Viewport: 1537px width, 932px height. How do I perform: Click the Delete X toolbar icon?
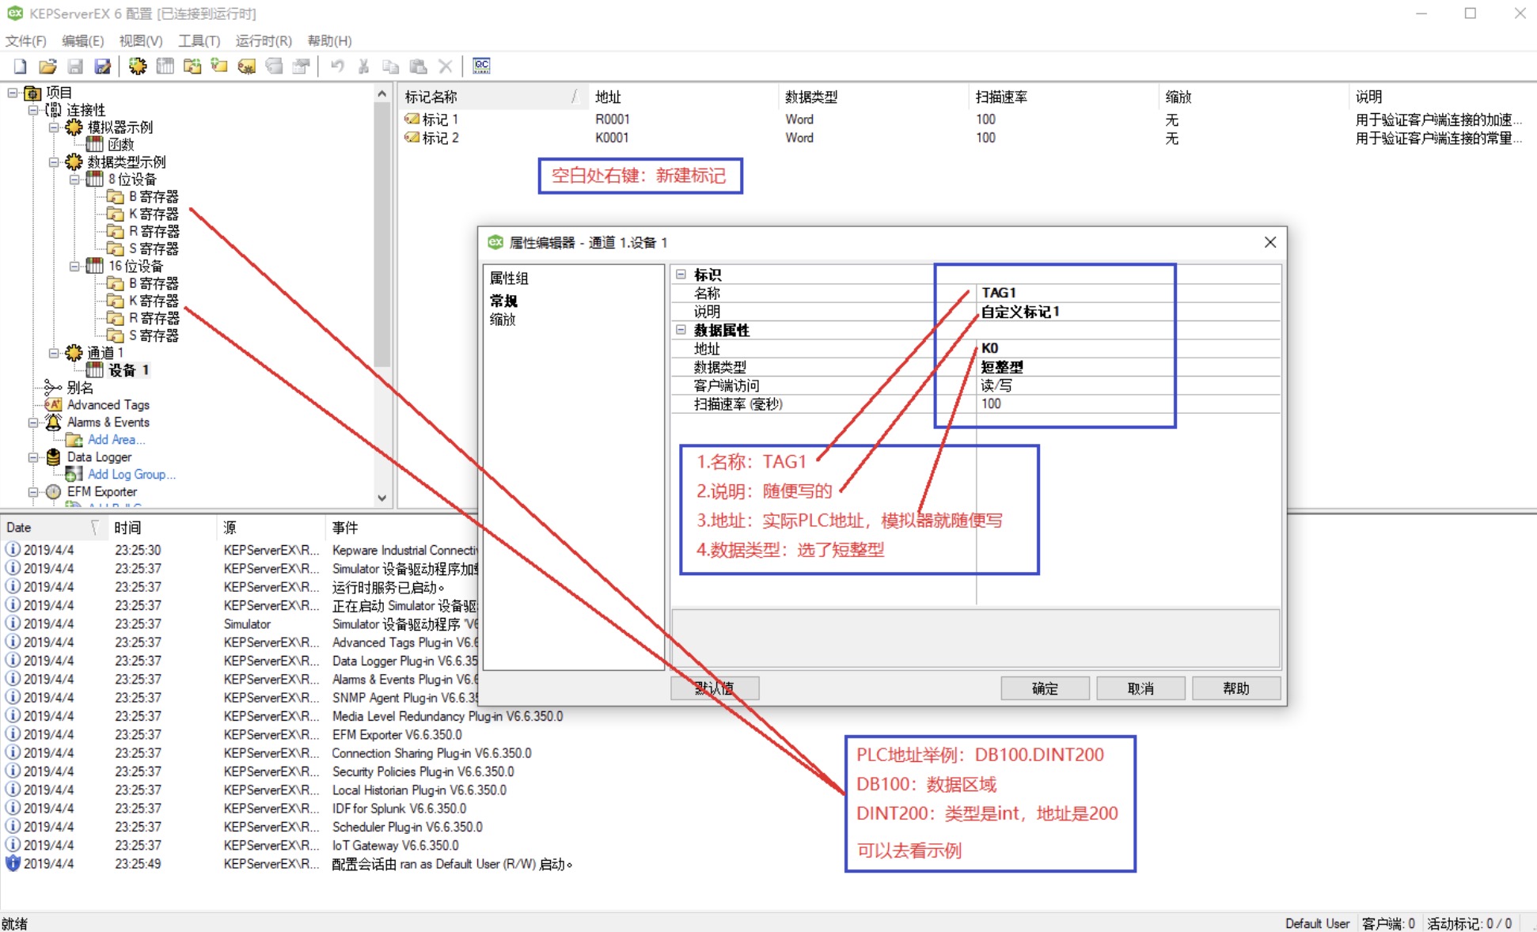[x=446, y=66]
